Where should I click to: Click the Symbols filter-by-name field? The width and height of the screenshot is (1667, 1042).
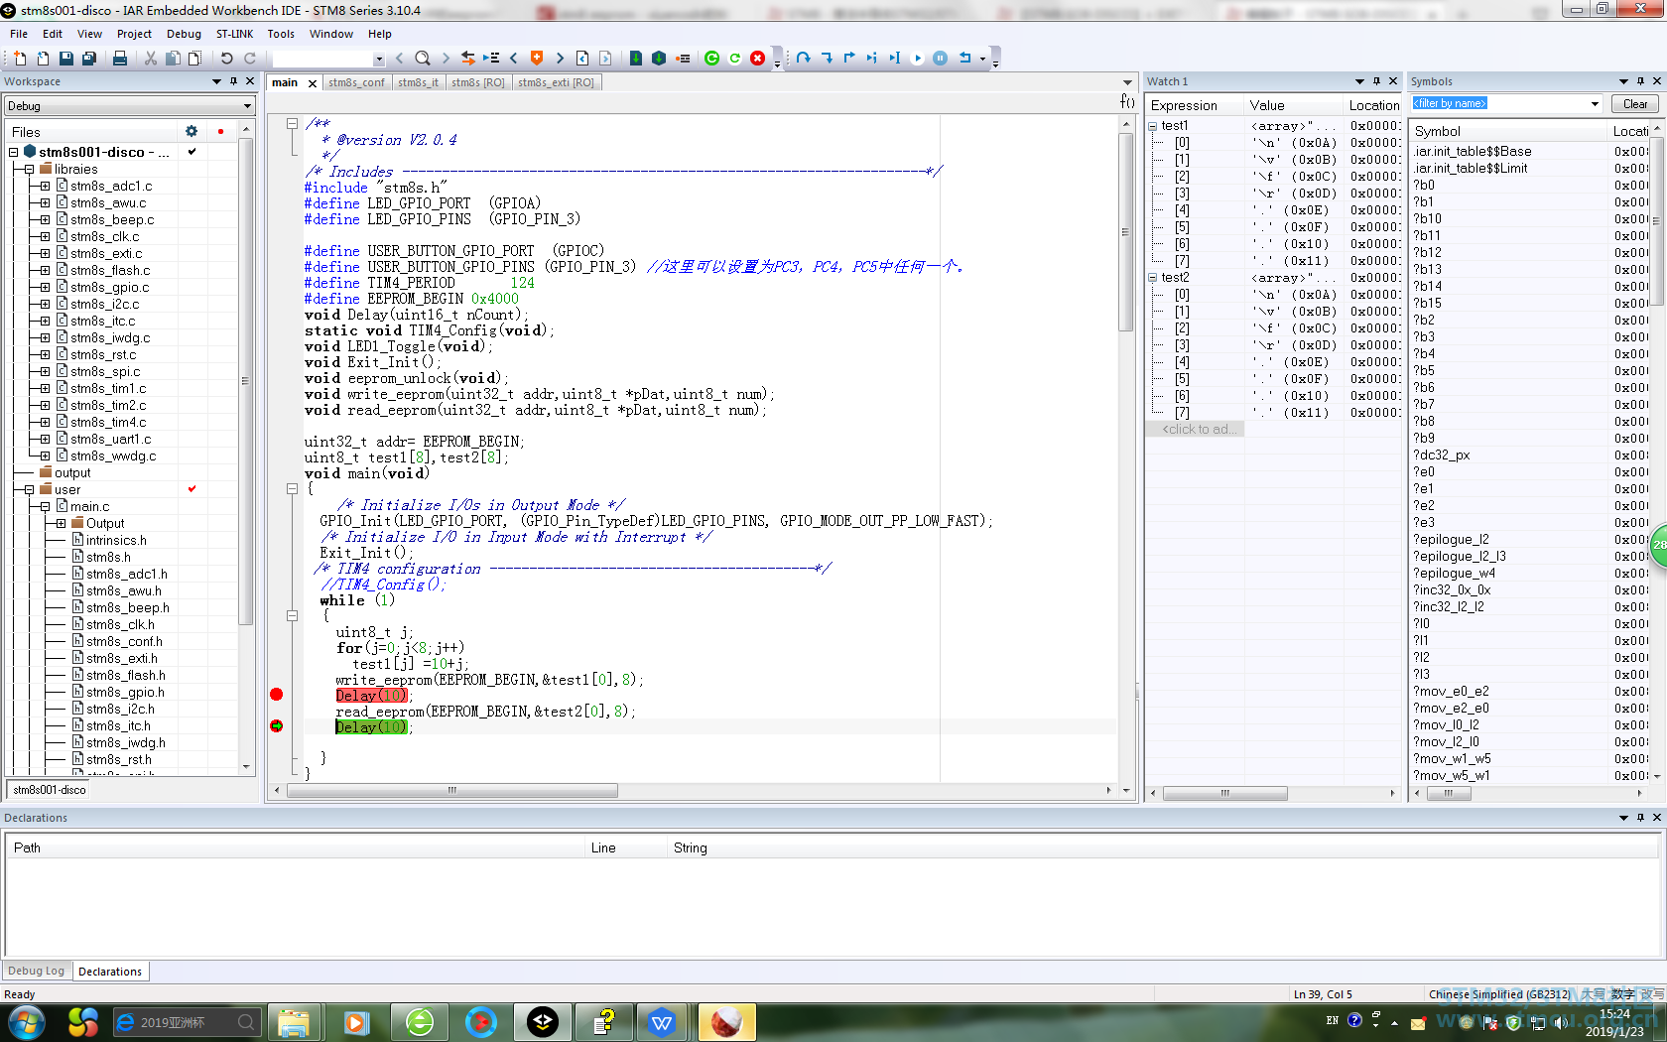(1498, 104)
